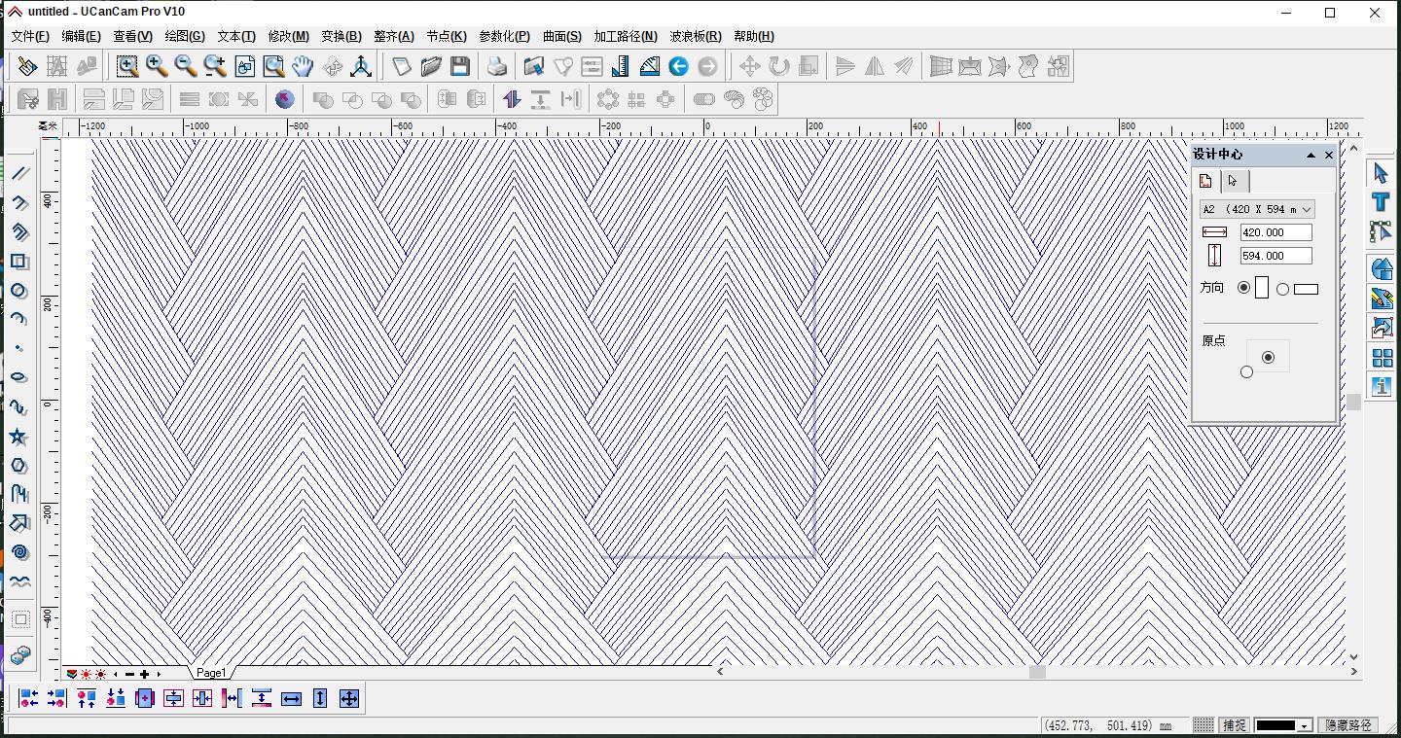
Task: Select the arc drawing tool
Action: coord(19,319)
